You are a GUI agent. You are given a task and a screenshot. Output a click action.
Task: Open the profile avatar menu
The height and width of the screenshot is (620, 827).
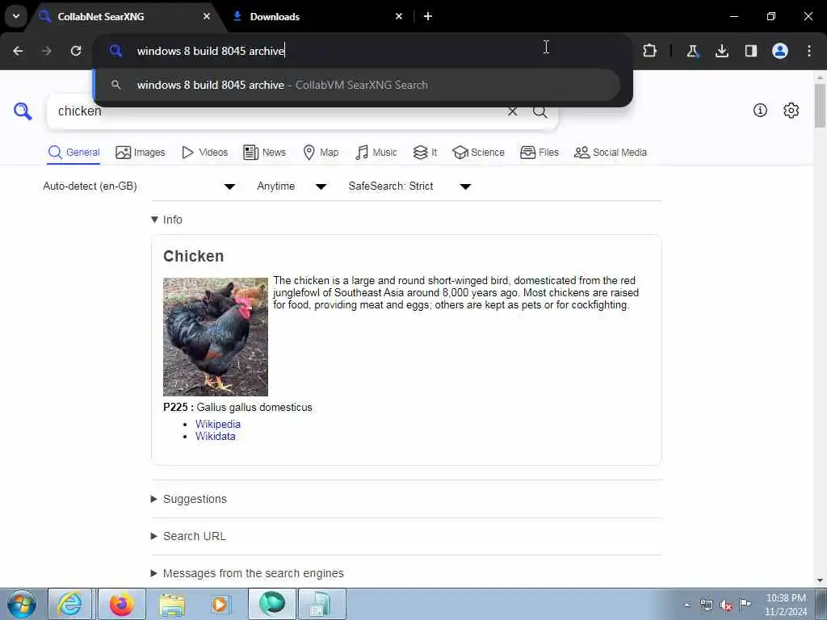pos(780,51)
